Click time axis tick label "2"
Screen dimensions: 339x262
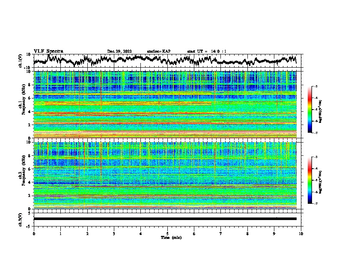87,234
